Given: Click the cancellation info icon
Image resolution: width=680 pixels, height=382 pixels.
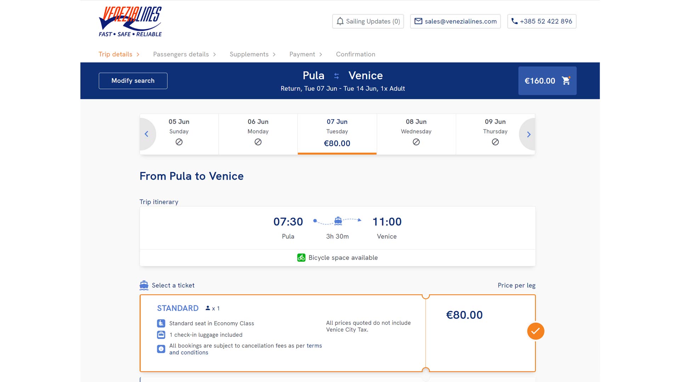Looking at the screenshot, I should pos(161,349).
